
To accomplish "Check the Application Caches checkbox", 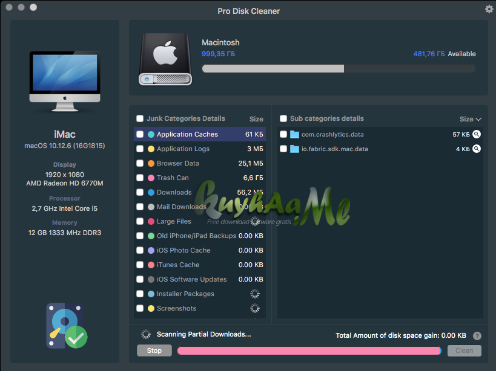I will pyautogui.click(x=140, y=134).
